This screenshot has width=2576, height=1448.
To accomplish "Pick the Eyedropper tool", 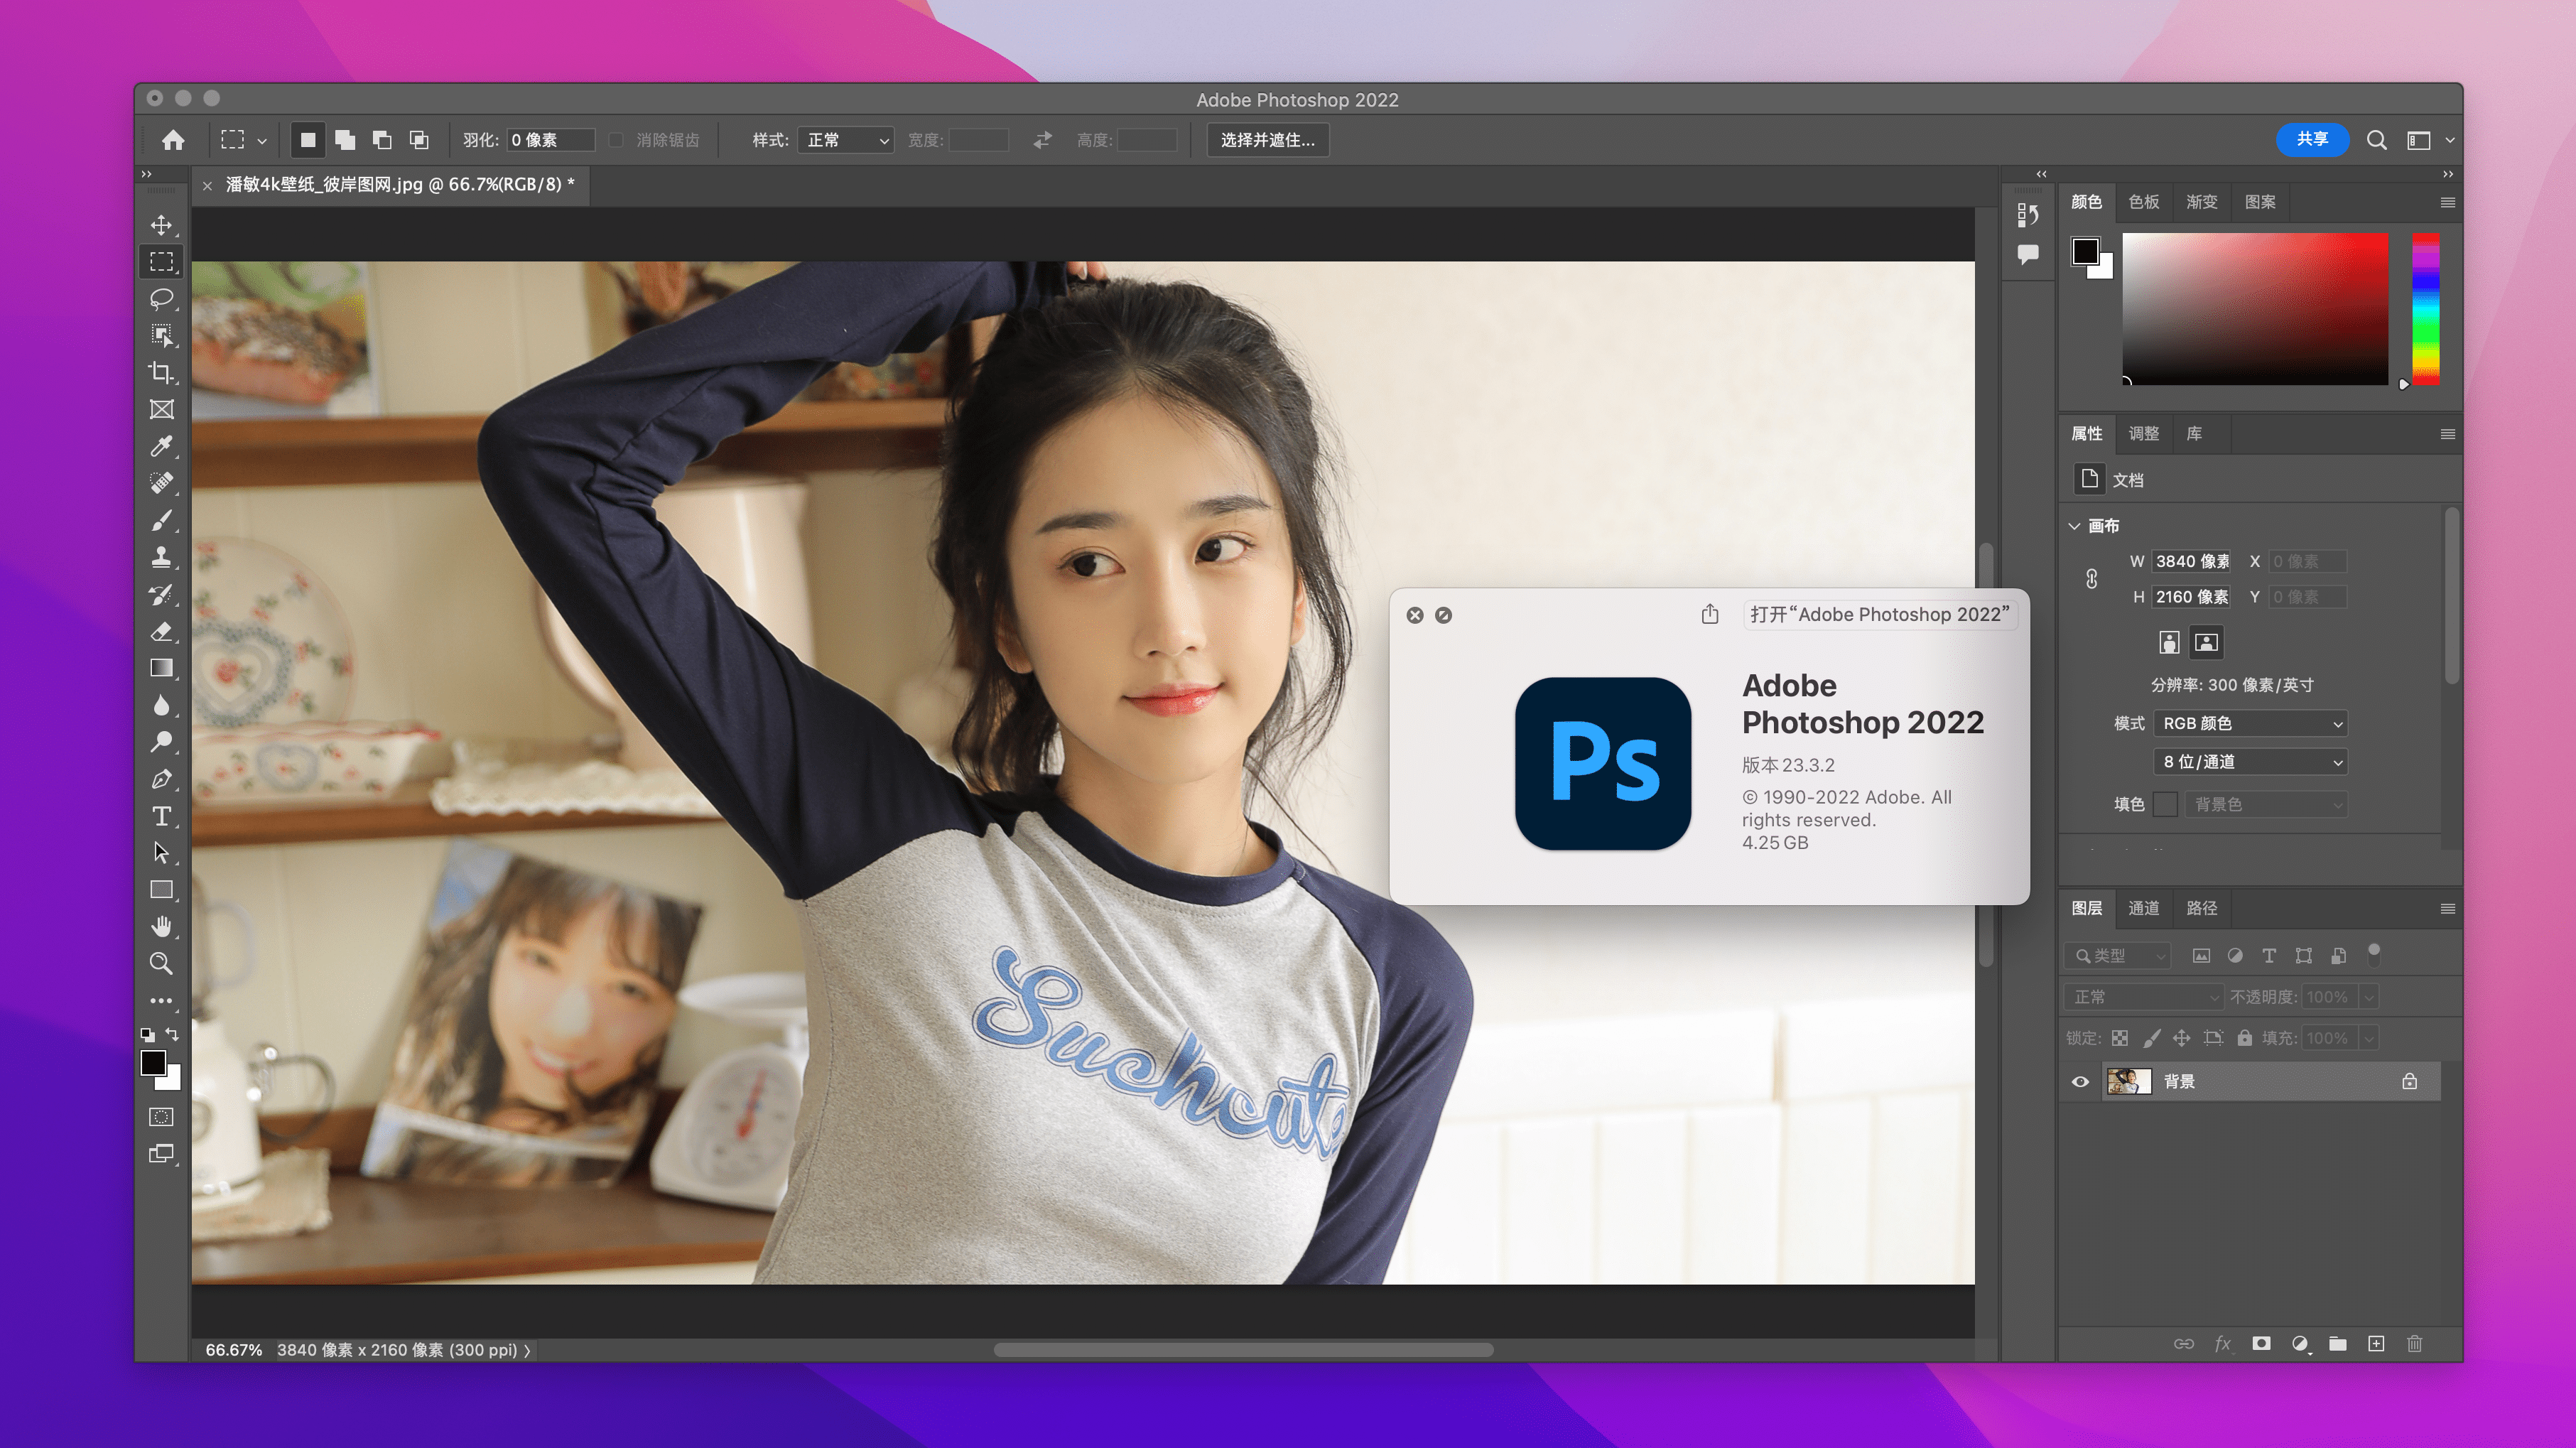I will point(161,446).
